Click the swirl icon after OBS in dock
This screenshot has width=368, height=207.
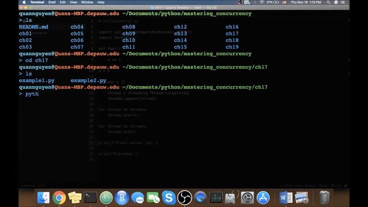coord(200,197)
